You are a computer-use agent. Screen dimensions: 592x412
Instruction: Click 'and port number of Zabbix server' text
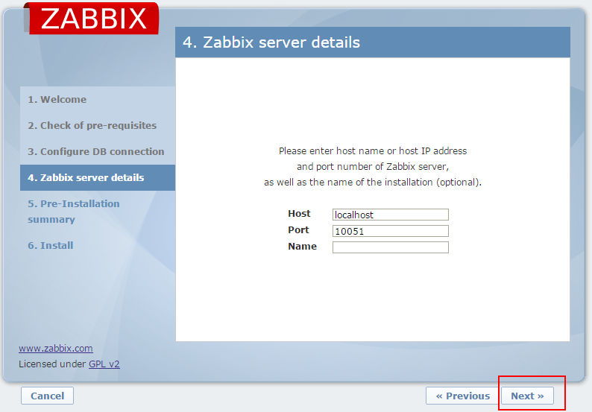coord(373,166)
